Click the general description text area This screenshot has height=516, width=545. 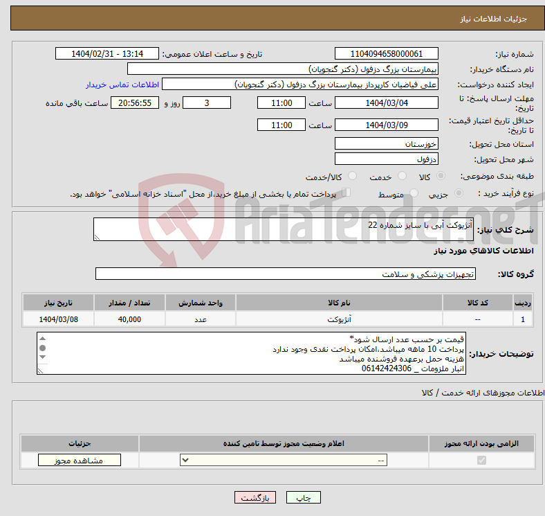coord(284,229)
